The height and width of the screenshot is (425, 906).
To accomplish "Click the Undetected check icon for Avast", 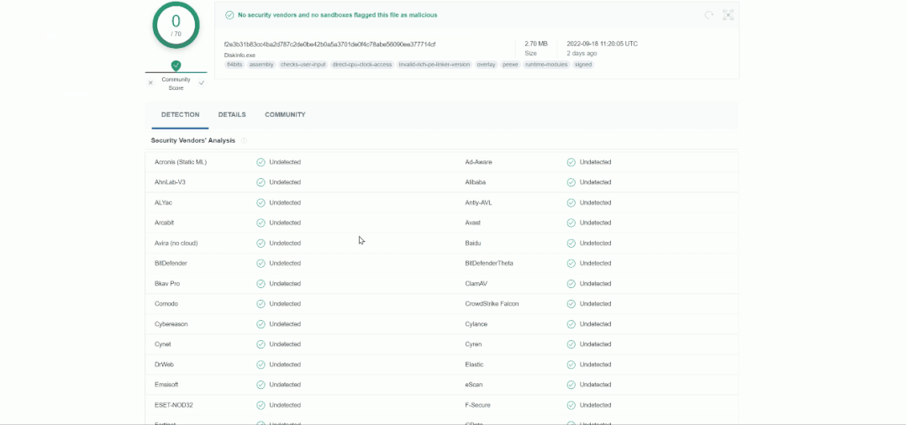I will pos(571,223).
